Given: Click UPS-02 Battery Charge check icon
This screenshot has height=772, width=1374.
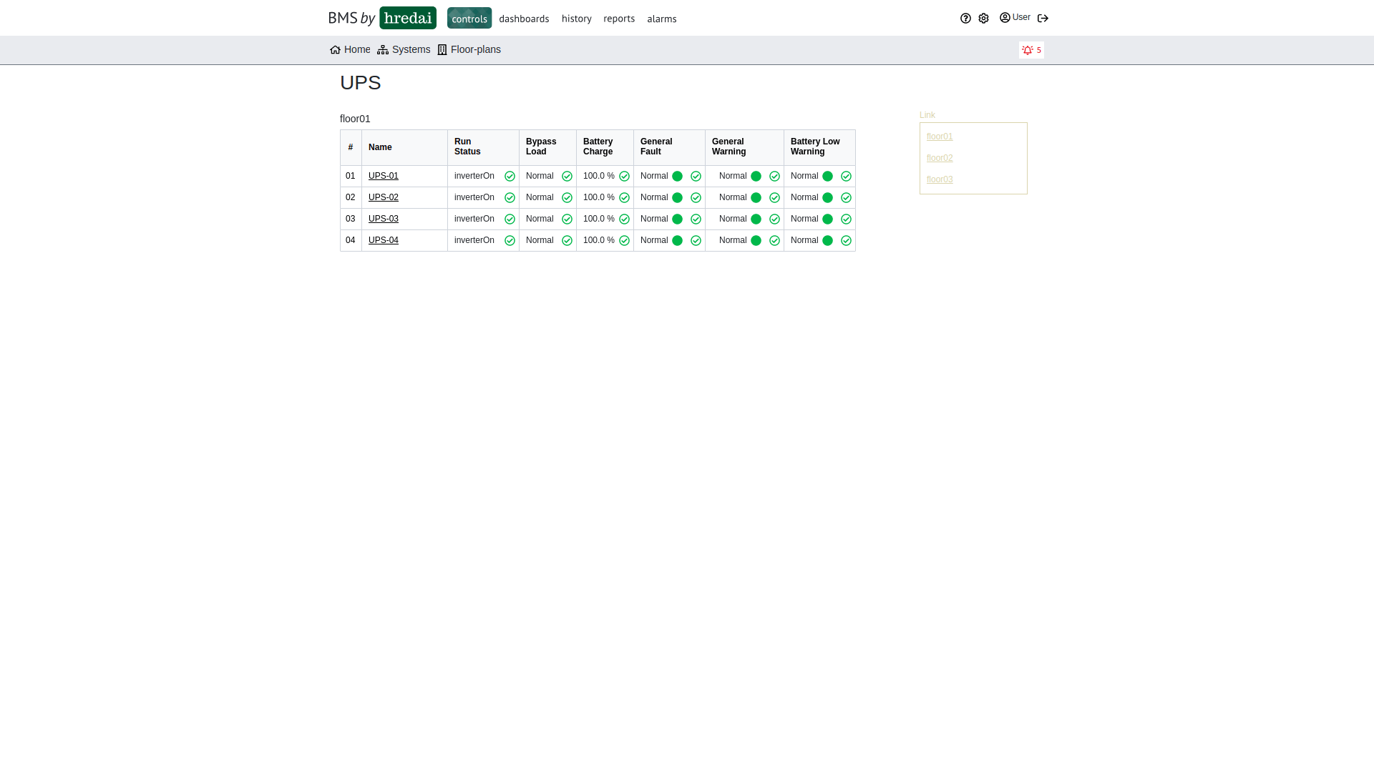Looking at the screenshot, I should tap(624, 198).
